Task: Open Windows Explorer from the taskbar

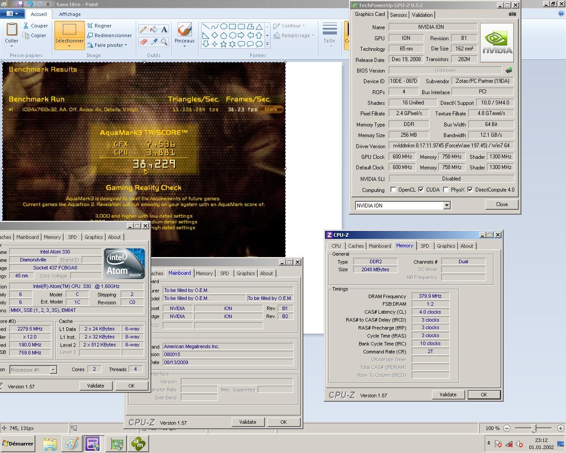Action: 50,444
